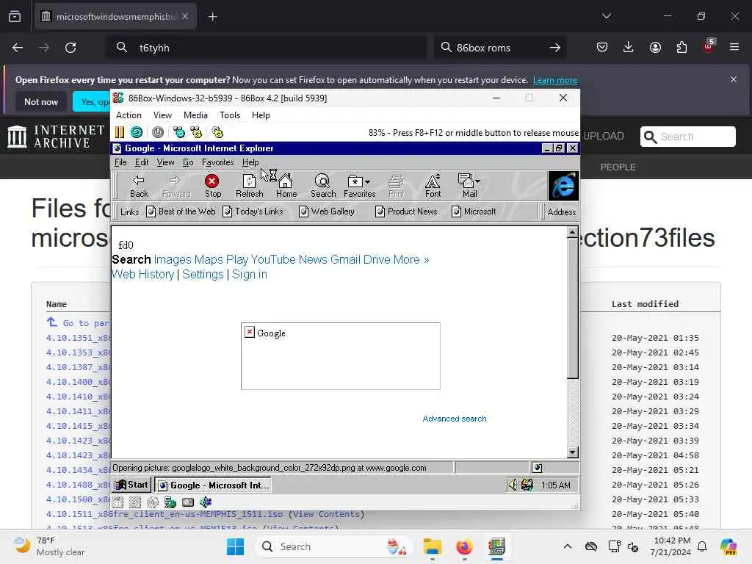Image resolution: width=752 pixels, height=564 pixels.
Task: Click the Font button in Internet Explorer
Action: [433, 186]
